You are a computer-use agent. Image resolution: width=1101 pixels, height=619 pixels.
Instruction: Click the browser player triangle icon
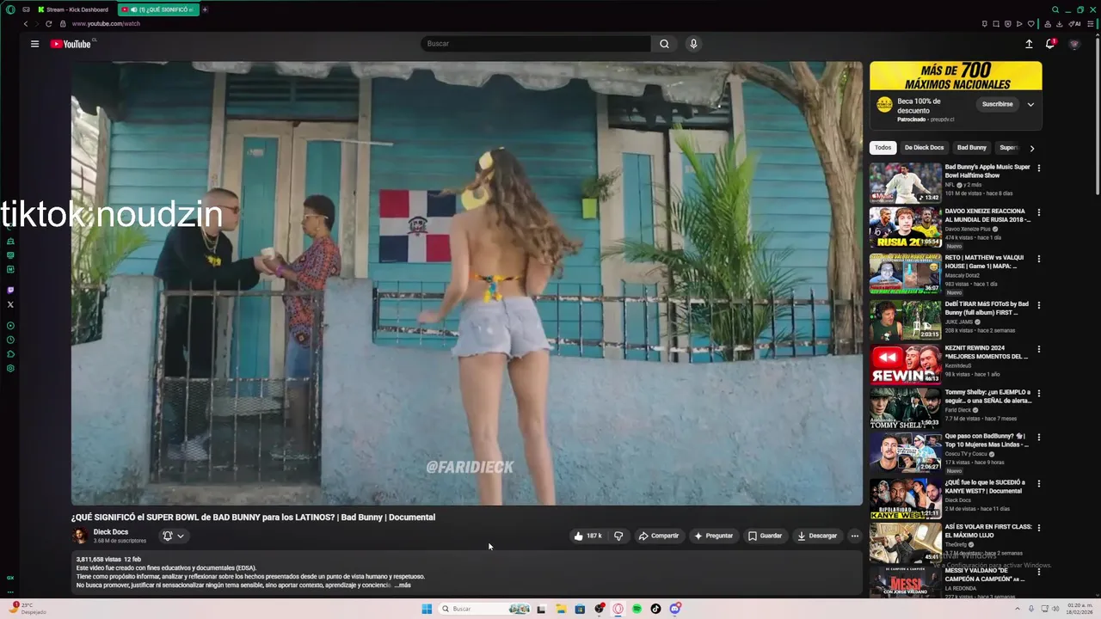point(1019,24)
